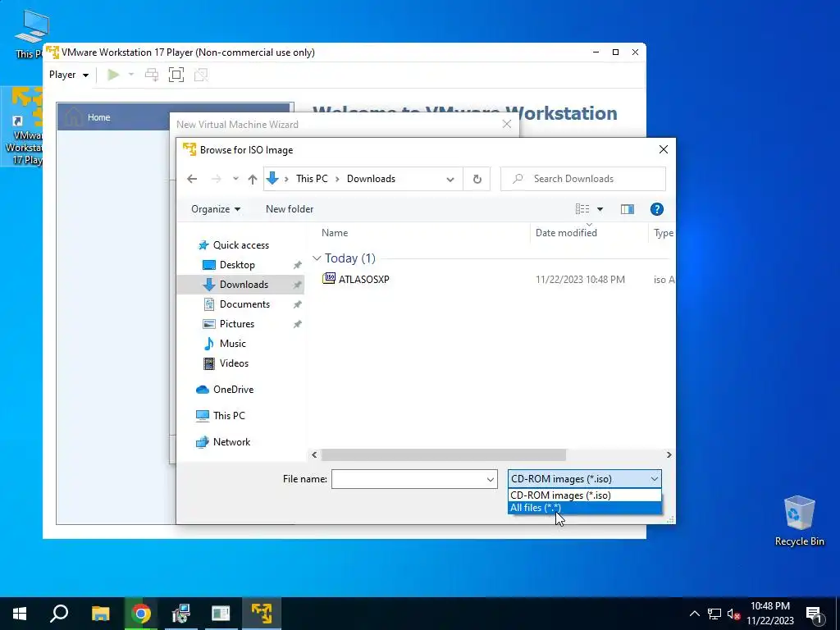
Task: Open the Recycle Bin desktop icon
Action: 799,521
